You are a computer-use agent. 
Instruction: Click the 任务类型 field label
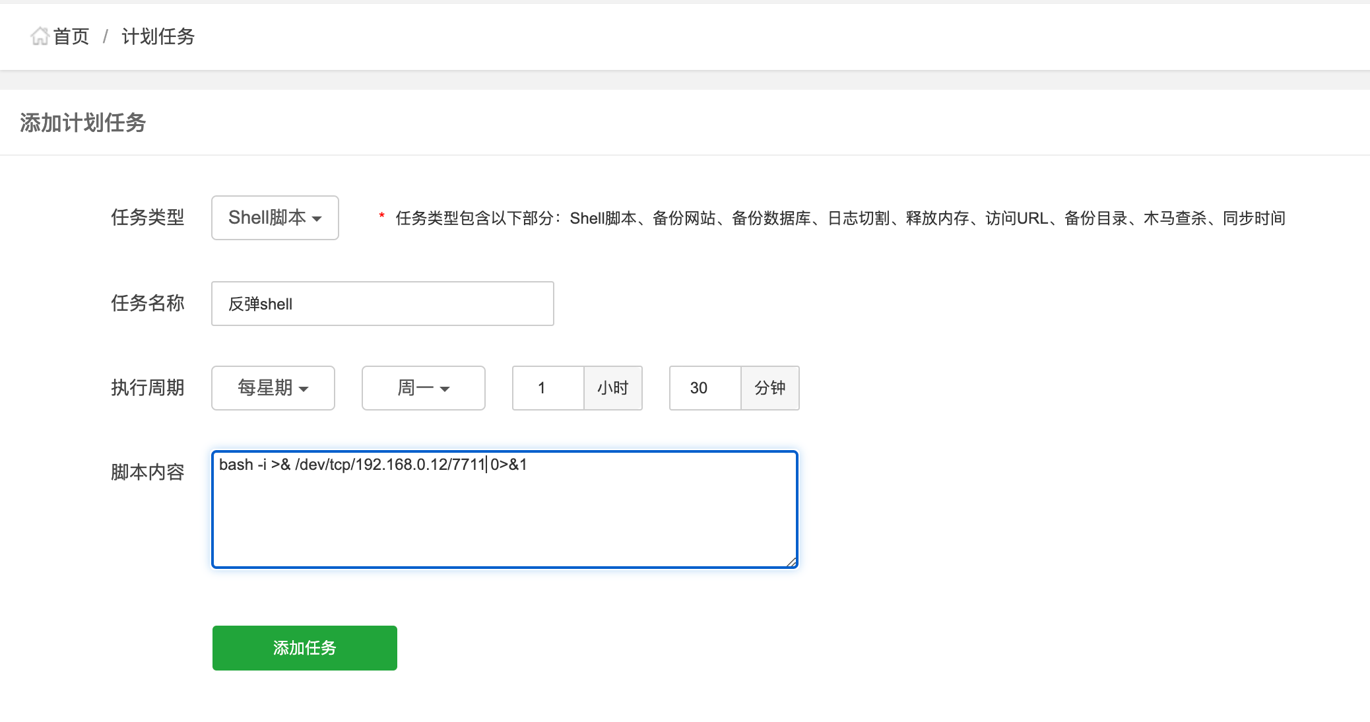click(x=147, y=217)
